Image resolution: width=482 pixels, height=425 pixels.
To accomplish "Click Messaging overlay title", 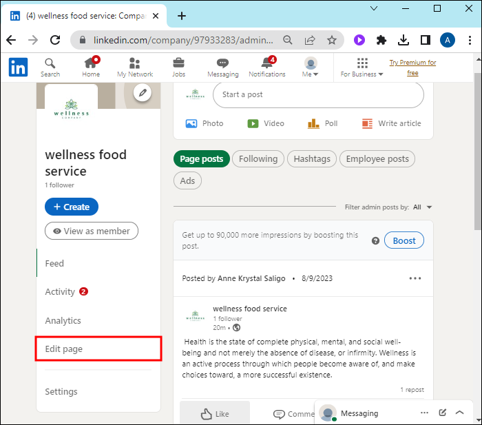I will [x=359, y=413].
